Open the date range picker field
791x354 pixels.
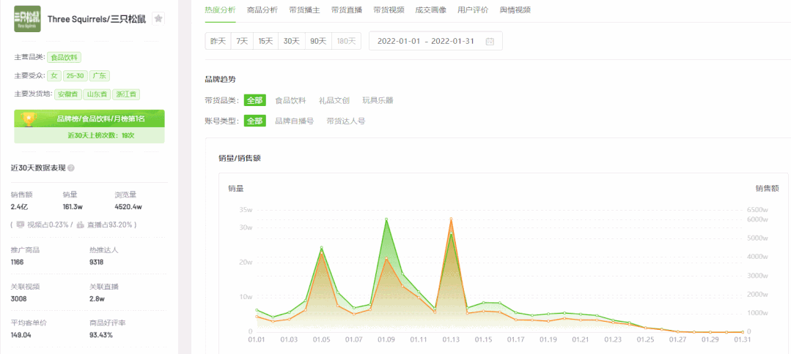[436, 41]
